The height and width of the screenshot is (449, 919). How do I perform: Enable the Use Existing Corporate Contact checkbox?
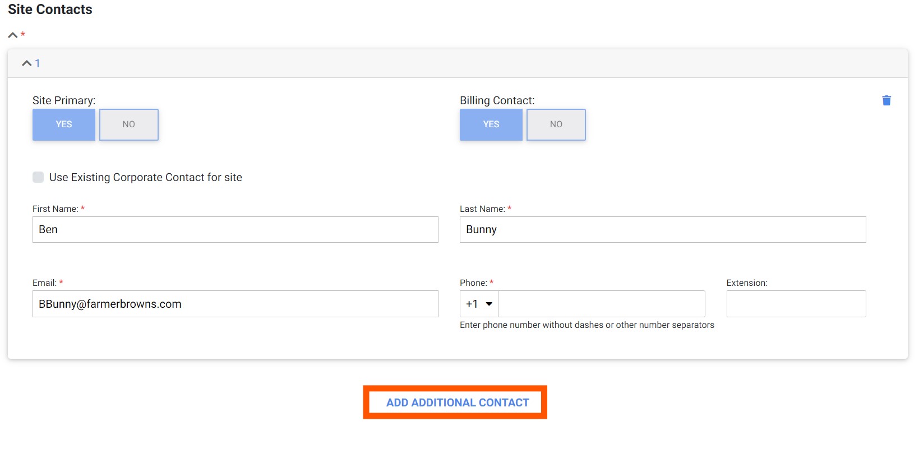38,177
